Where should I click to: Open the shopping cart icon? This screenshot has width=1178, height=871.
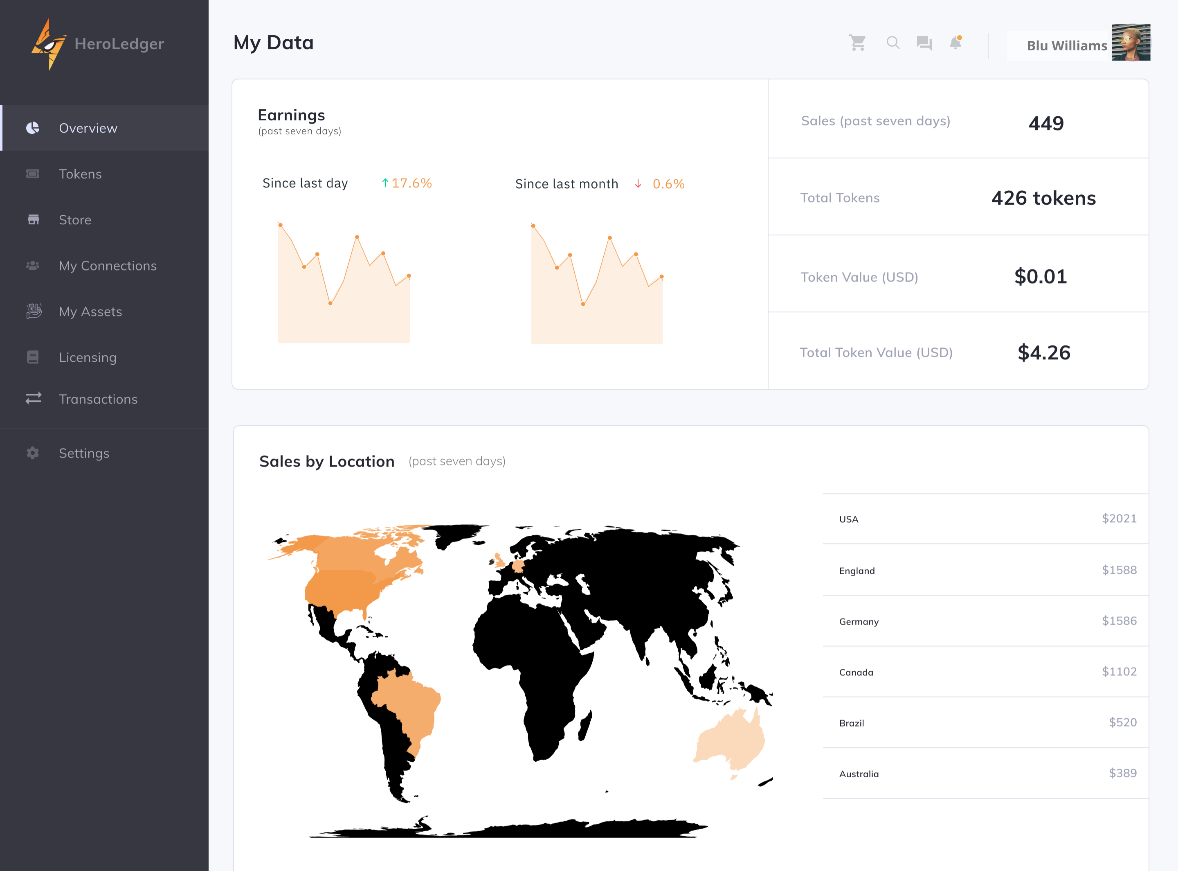(x=857, y=43)
